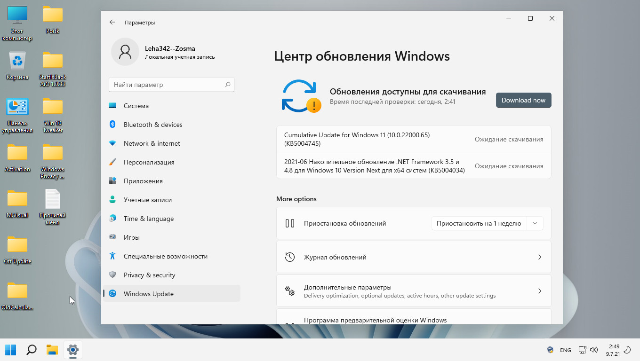Click the Network wifi icon in sidebar
The height and width of the screenshot is (361, 640).
pos(112,143)
